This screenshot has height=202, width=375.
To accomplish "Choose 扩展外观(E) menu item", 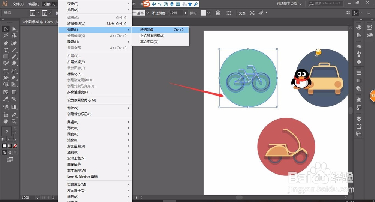I will [x=95, y=62].
